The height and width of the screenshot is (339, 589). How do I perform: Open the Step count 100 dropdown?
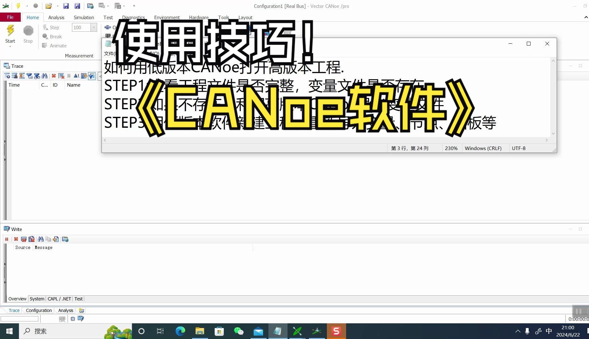point(93,27)
